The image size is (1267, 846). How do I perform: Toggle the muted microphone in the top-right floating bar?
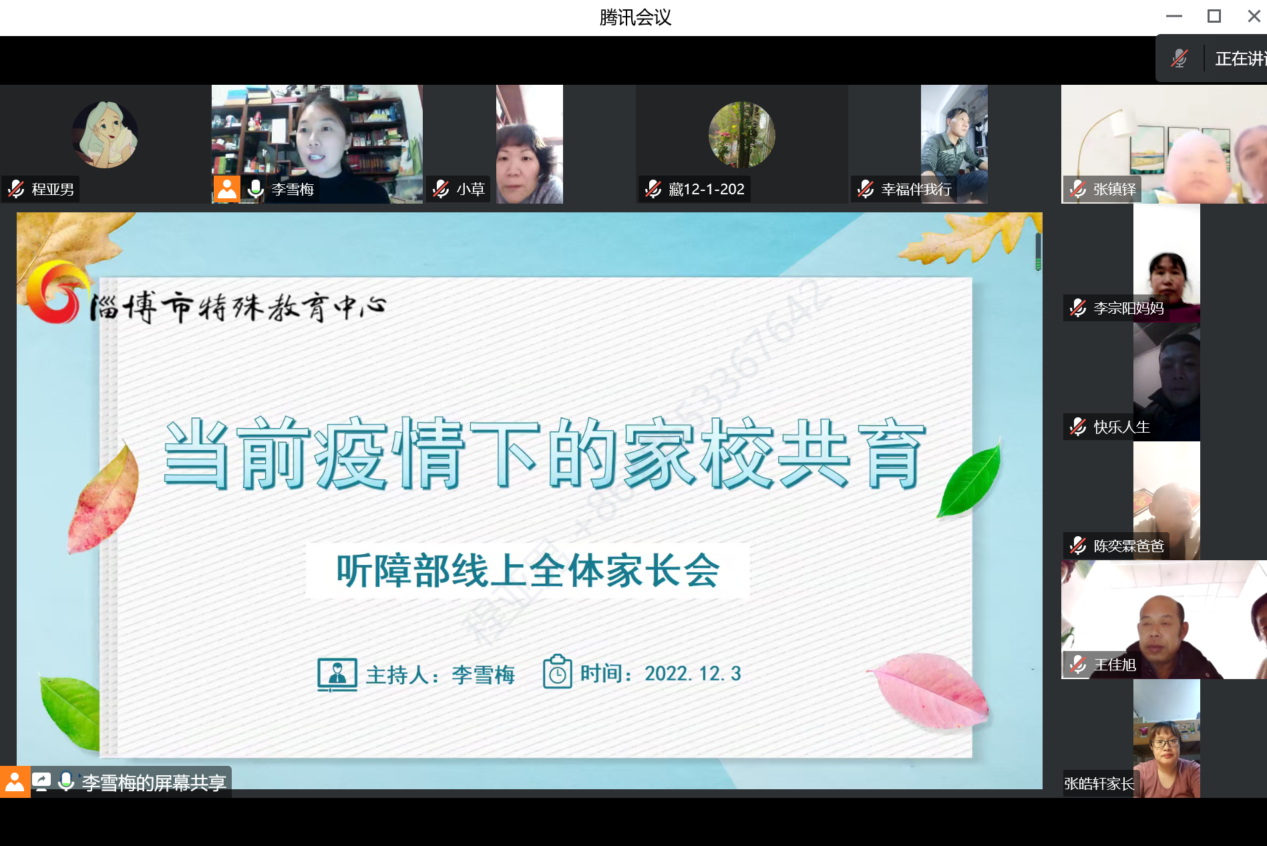coord(1180,59)
